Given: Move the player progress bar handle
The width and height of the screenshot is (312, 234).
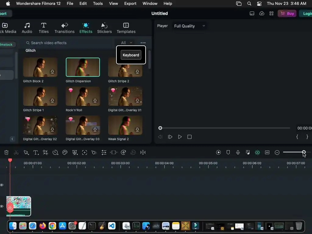Looking at the screenshot, I should (x=160, y=128).
